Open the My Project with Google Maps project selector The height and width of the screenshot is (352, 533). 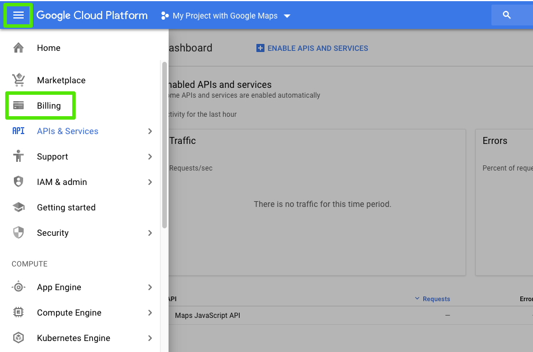(225, 16)
